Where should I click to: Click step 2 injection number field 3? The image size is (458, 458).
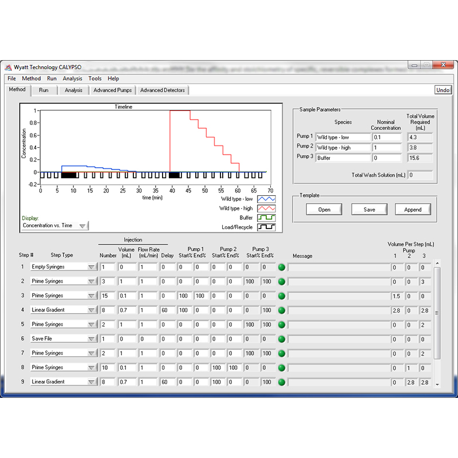(x=108, y=282)
